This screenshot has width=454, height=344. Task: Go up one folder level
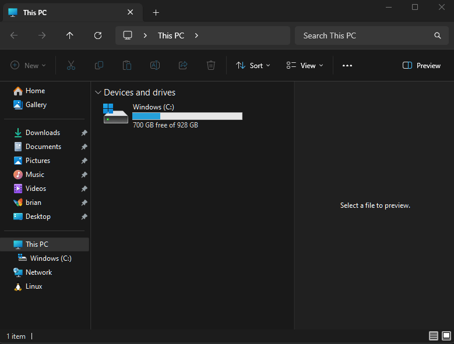coord(70,36)
